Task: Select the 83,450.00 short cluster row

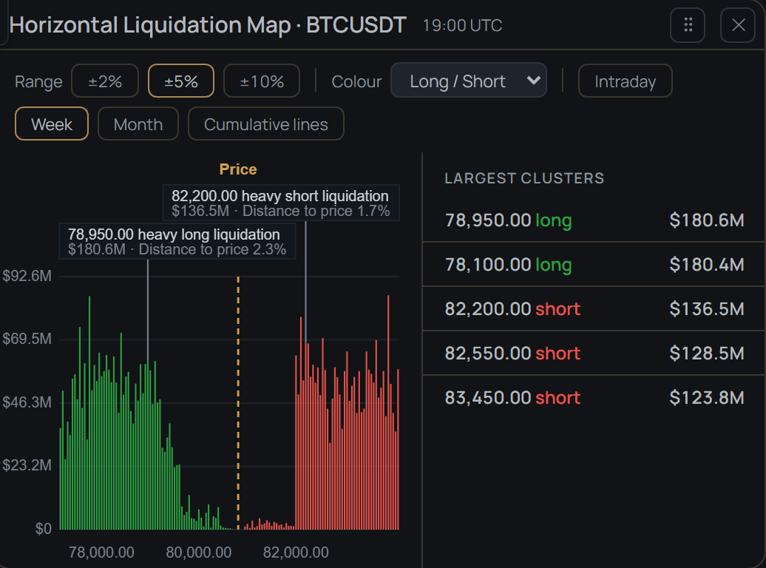Action: click(594, 397)
